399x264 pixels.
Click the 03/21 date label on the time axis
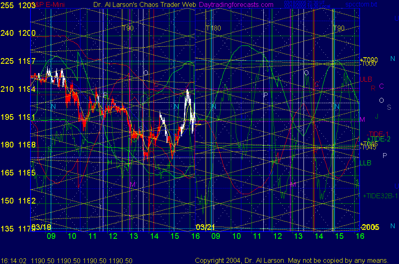(x=205, y=227)
